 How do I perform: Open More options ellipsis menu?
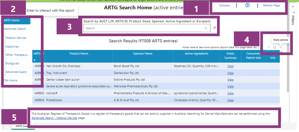[x=281, y=47]
